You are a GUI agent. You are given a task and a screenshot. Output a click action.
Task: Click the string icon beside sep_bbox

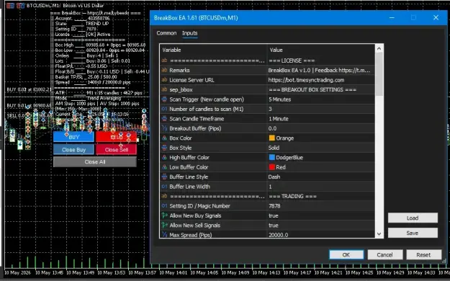pyautogui.click(x=164, y=89)
